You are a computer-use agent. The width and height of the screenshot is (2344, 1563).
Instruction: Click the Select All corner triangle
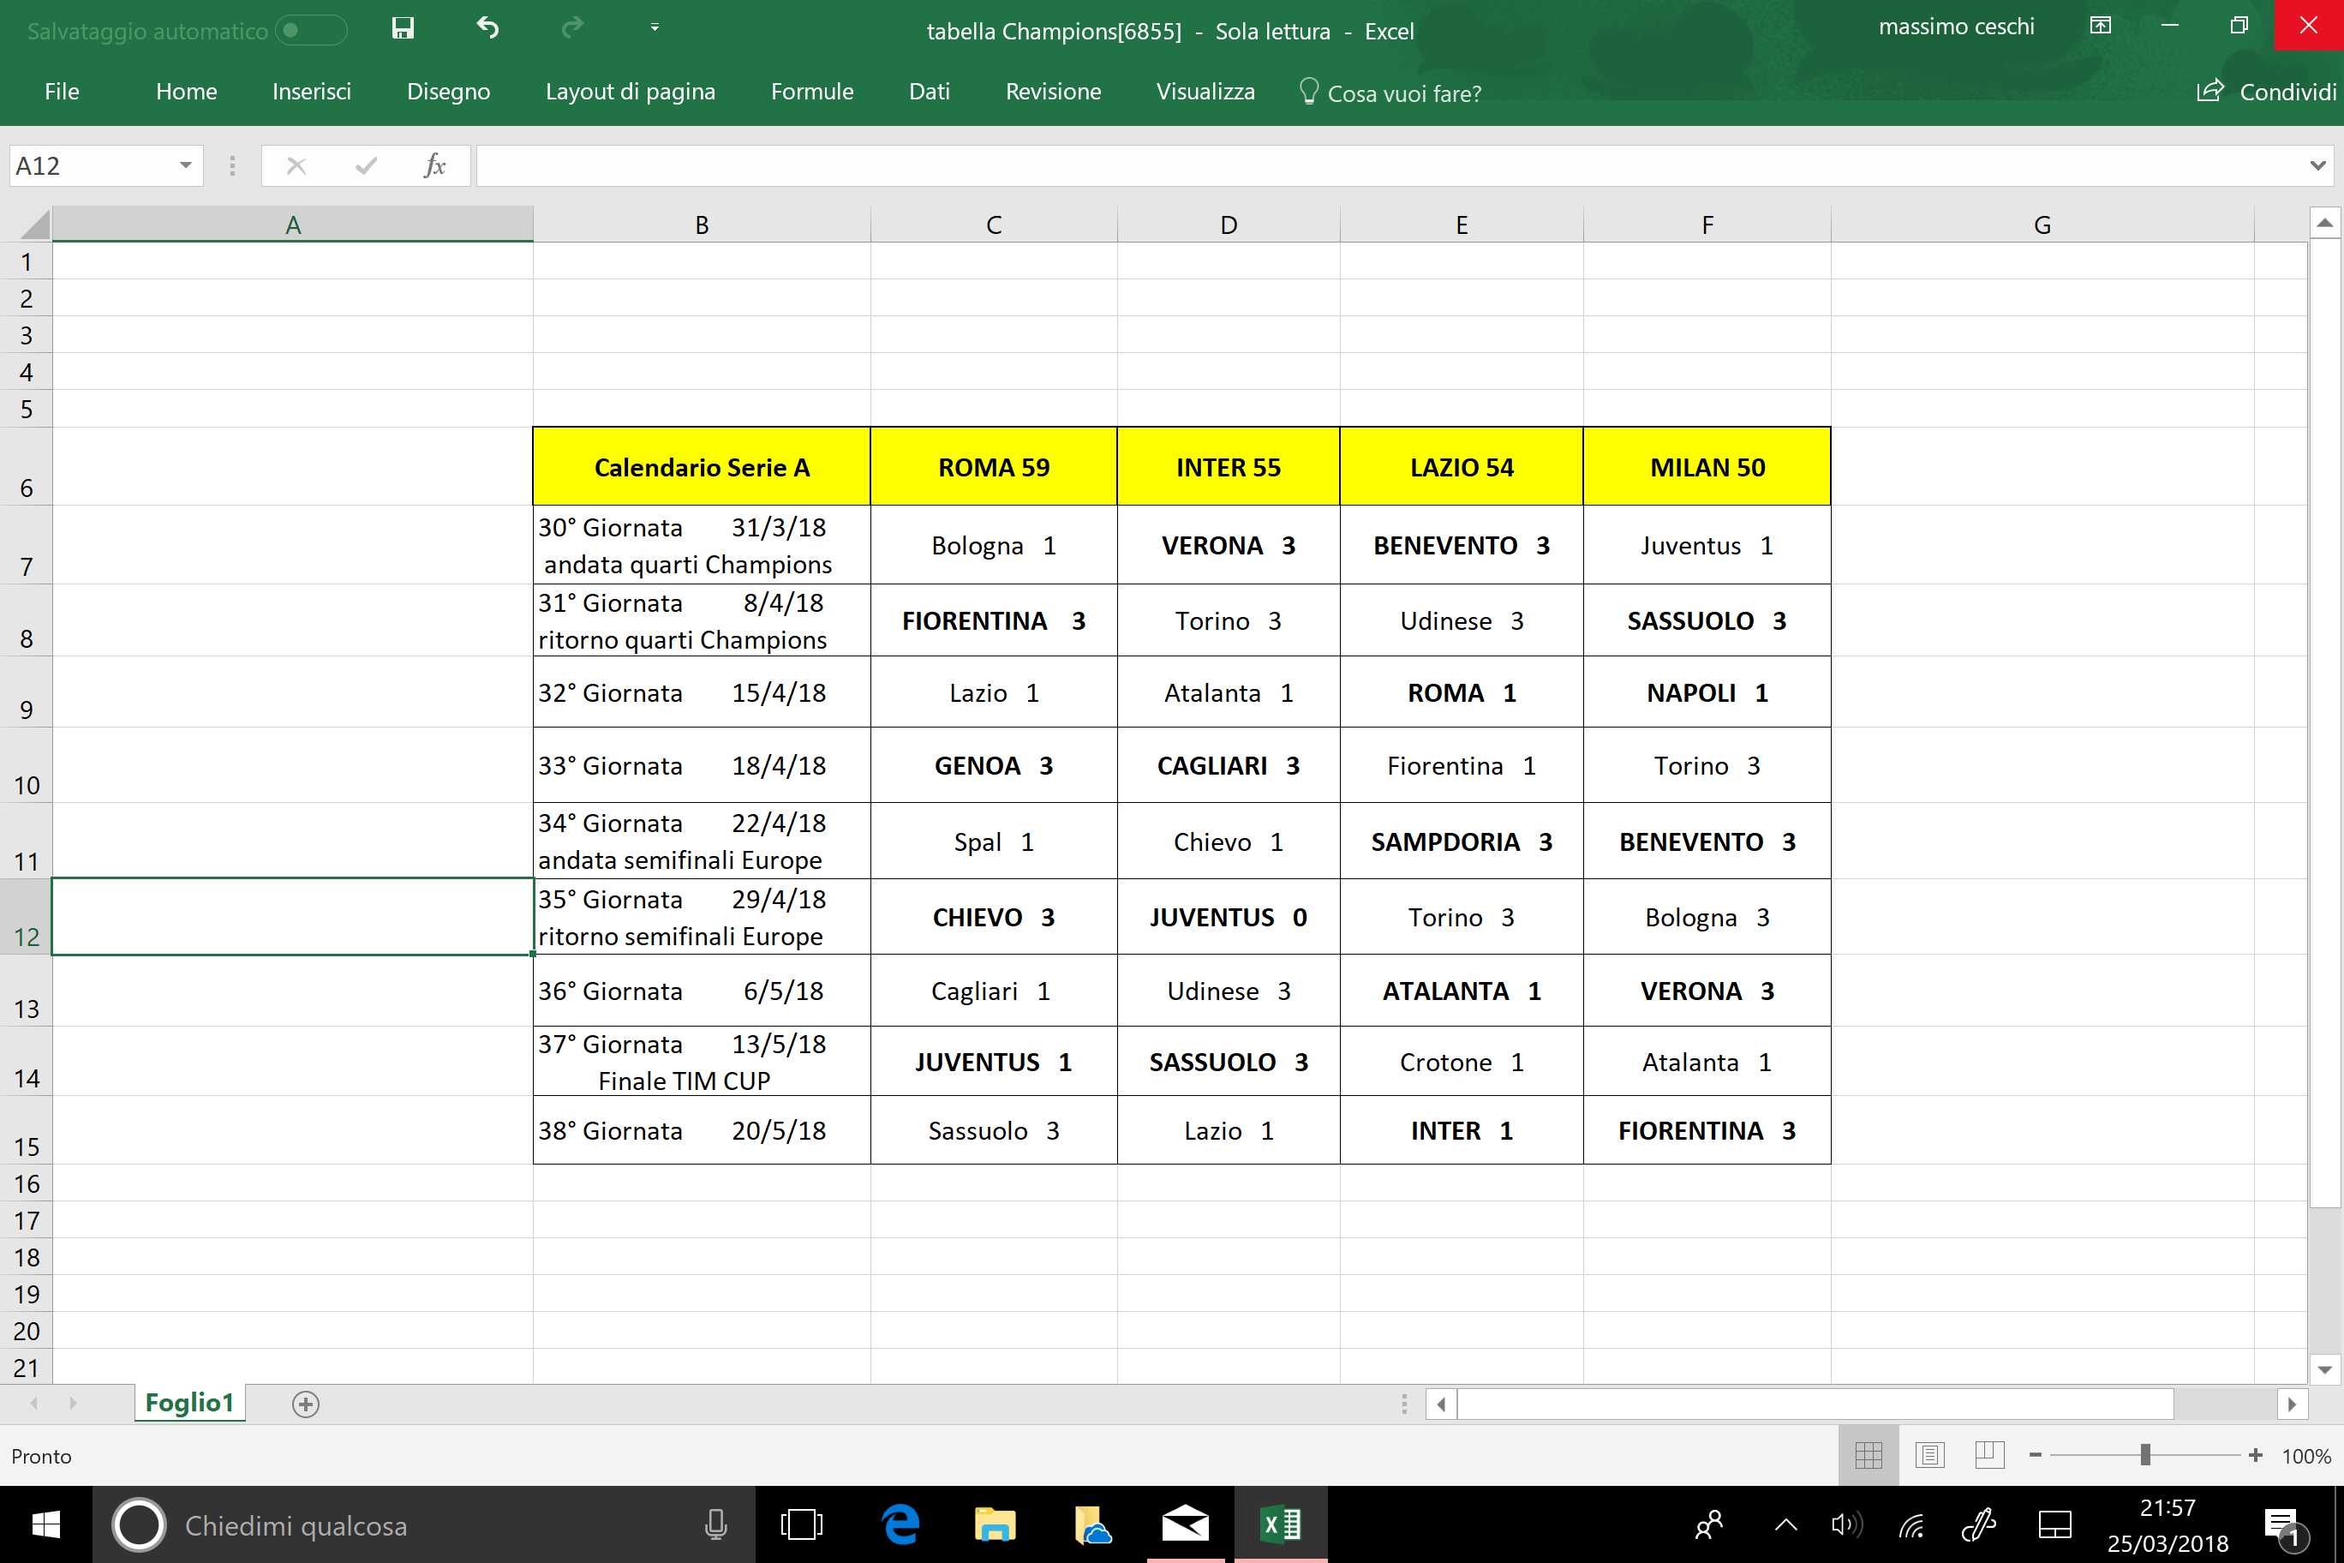(x=34, y=225)
